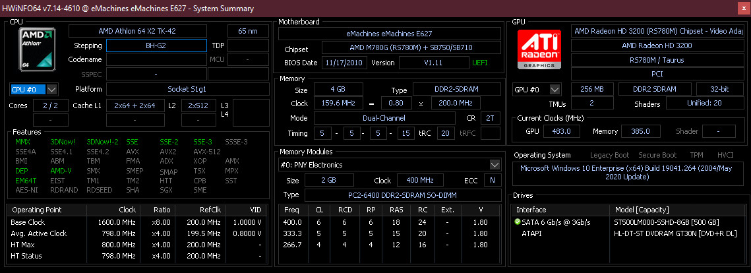
Task: Click the chipset AMD M780G field
Action: pos(411,47)
